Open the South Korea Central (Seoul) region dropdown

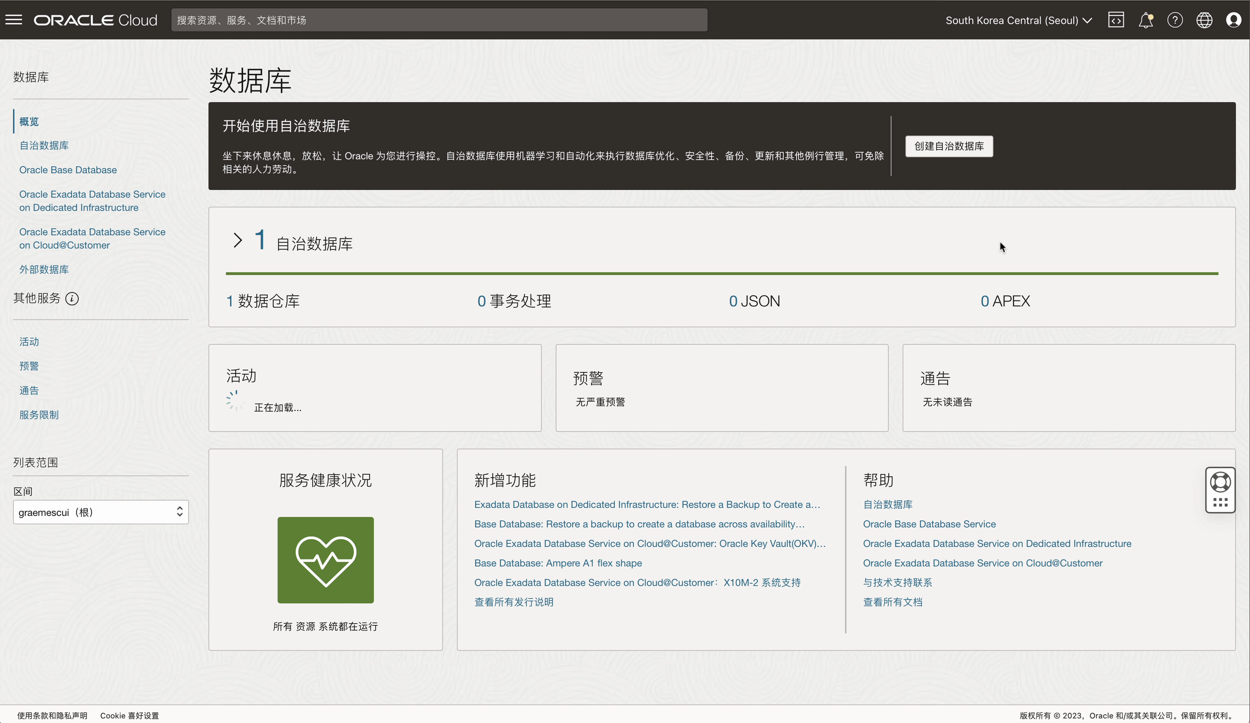click(1018, 20)
